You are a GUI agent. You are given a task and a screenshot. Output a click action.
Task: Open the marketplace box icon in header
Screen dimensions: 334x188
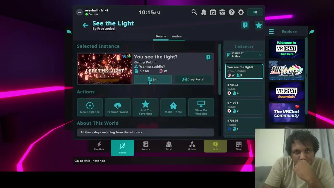(x=222, y=12)
